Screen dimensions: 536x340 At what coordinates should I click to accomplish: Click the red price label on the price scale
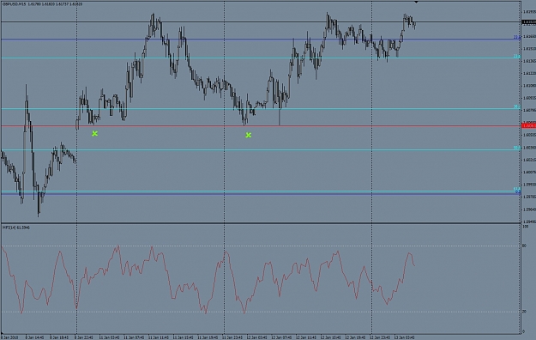click(529, 125)
